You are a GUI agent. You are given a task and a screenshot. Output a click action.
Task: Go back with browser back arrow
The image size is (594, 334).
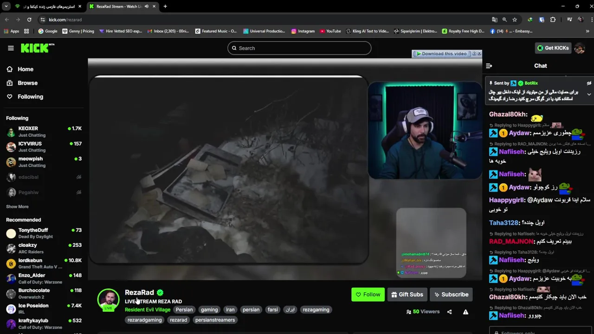(x=6, y=19)
